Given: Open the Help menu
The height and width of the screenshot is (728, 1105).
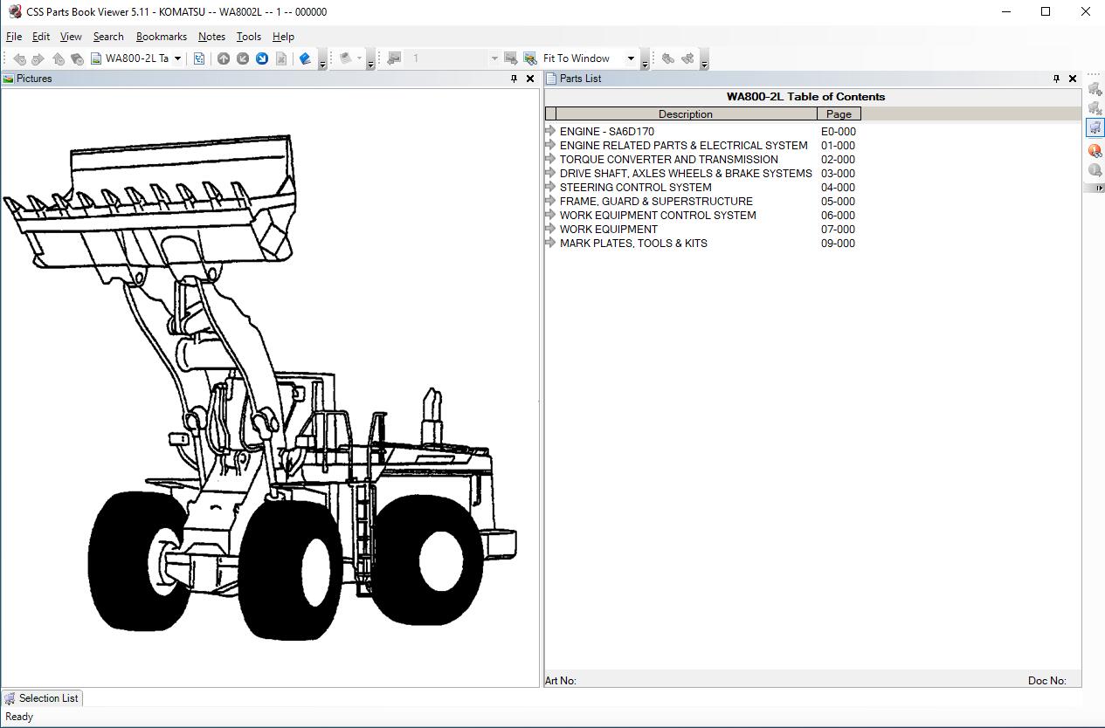Looking at the screenshot, I should 283,37.
